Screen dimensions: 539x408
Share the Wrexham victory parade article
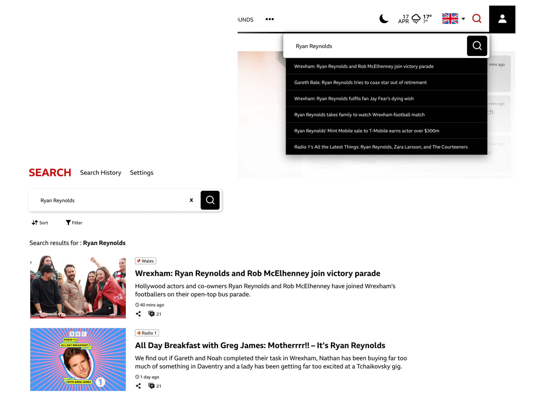click(138, 314)
